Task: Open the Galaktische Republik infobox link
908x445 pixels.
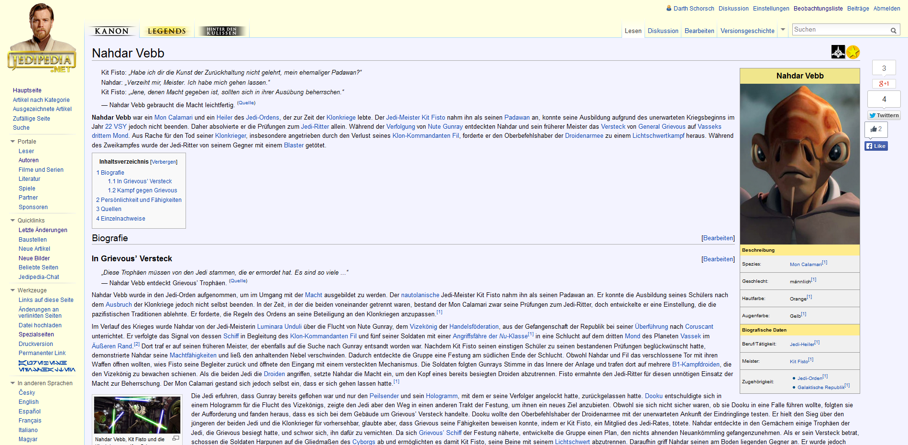Action: tap(821, 388)
